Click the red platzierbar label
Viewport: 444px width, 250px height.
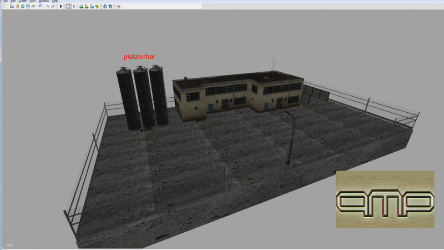click(138, 57)
